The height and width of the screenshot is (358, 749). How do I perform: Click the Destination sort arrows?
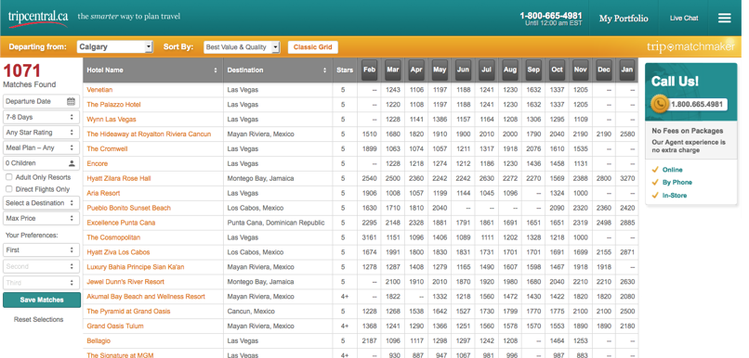click(x=325, y=70)
